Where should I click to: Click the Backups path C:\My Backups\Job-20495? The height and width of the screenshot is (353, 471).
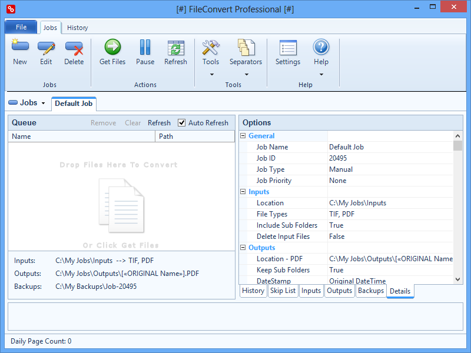pos(96,287)
